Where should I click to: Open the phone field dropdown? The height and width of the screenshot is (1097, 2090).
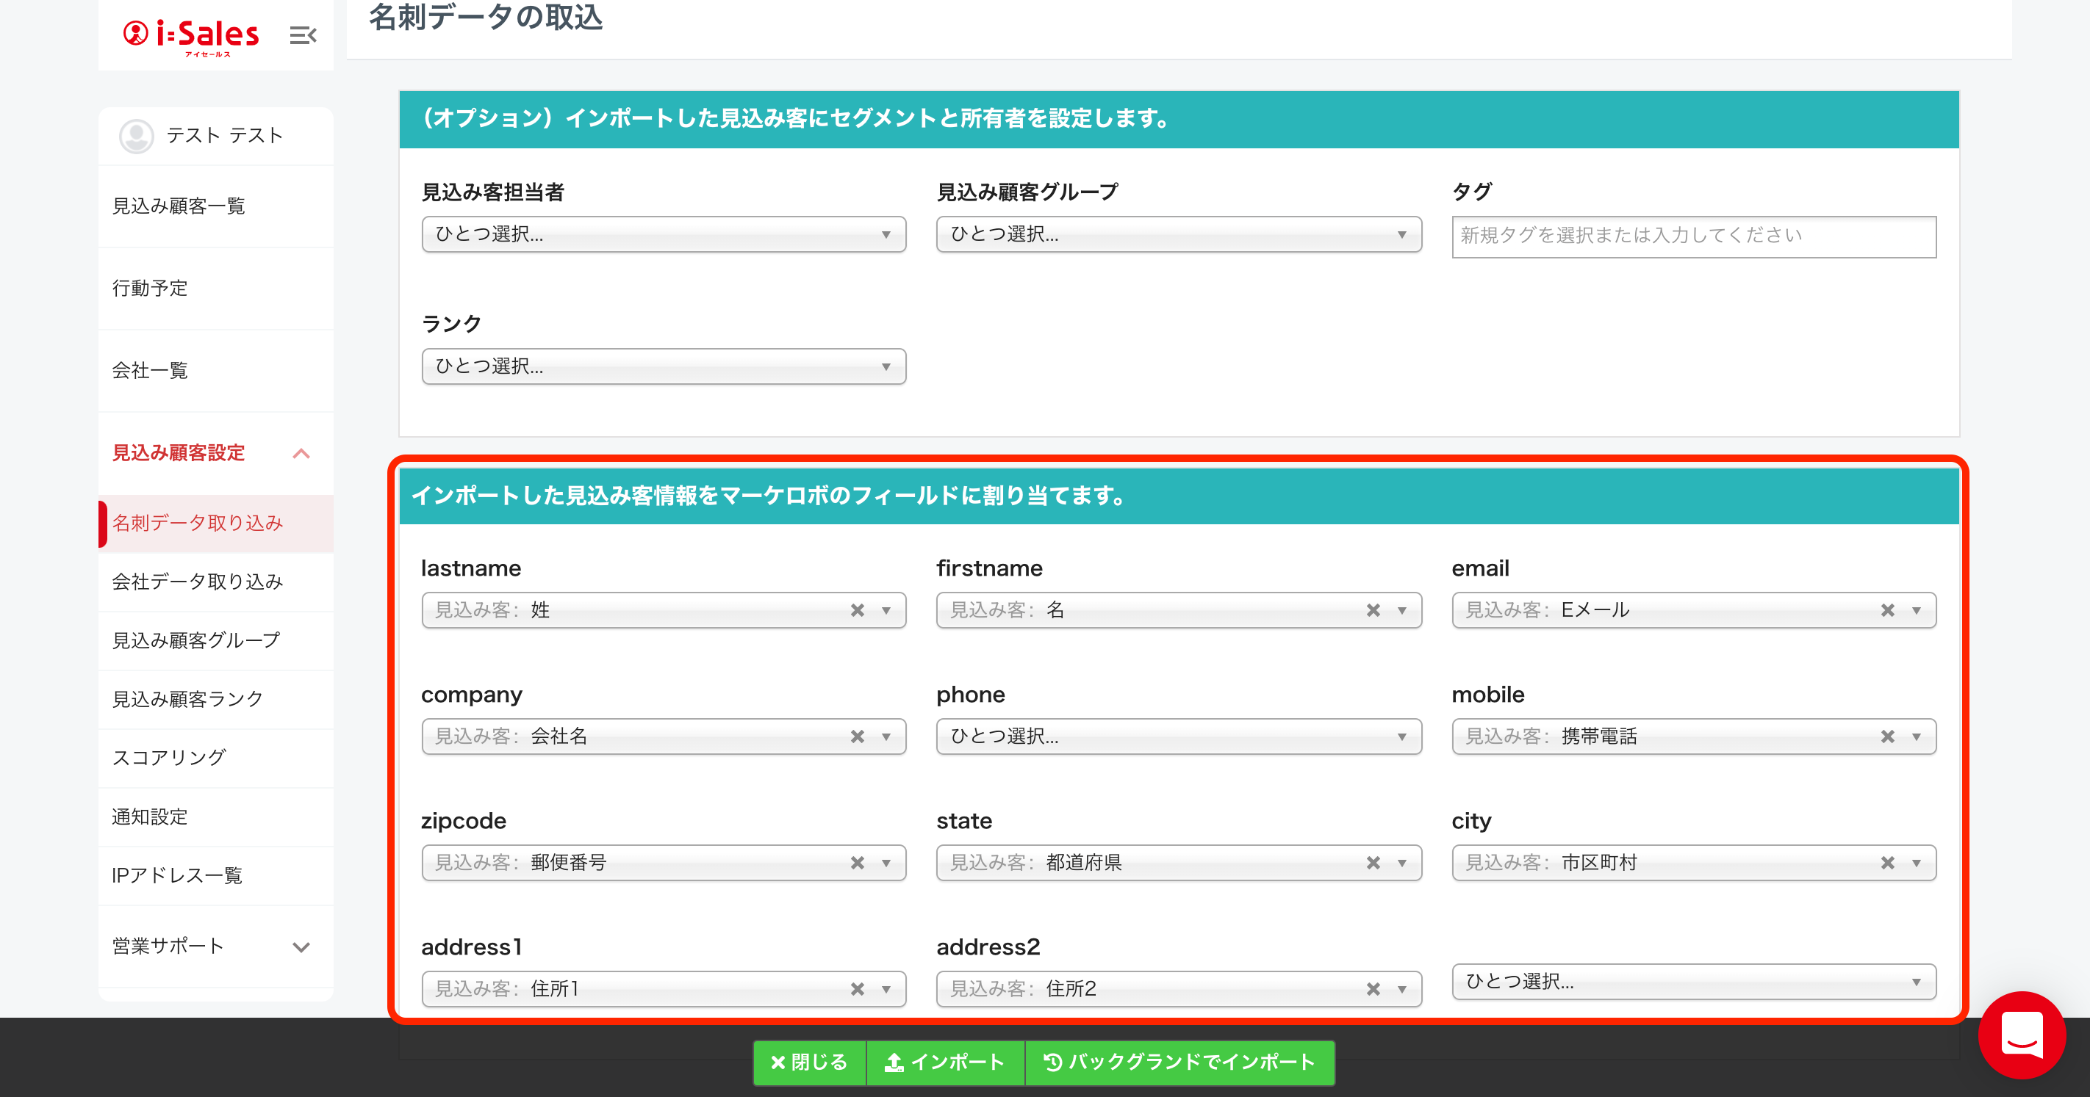click(x=1178, y=736)
